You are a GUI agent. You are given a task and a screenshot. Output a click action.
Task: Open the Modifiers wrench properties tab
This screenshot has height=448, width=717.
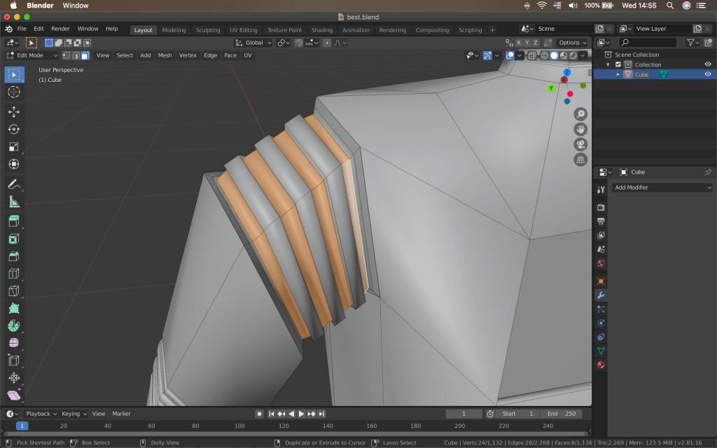[x=600, y=295]
